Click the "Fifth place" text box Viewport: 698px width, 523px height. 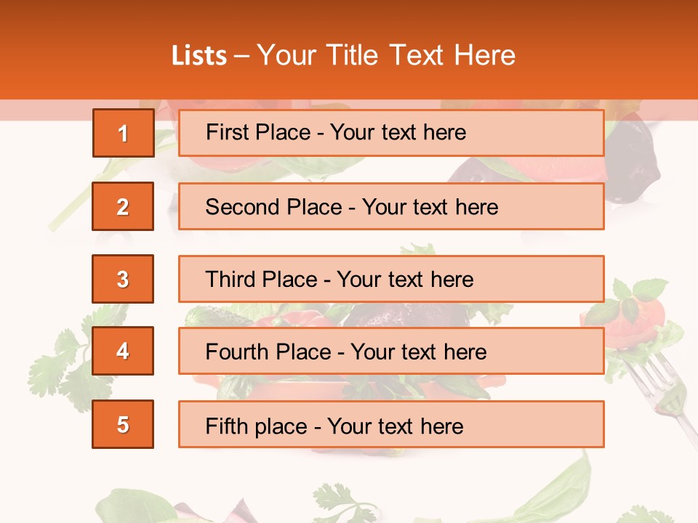pos(391,424)
